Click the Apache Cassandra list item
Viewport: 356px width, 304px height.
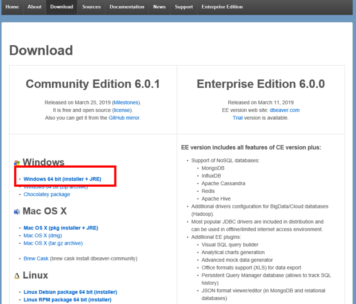coord(223,184)
